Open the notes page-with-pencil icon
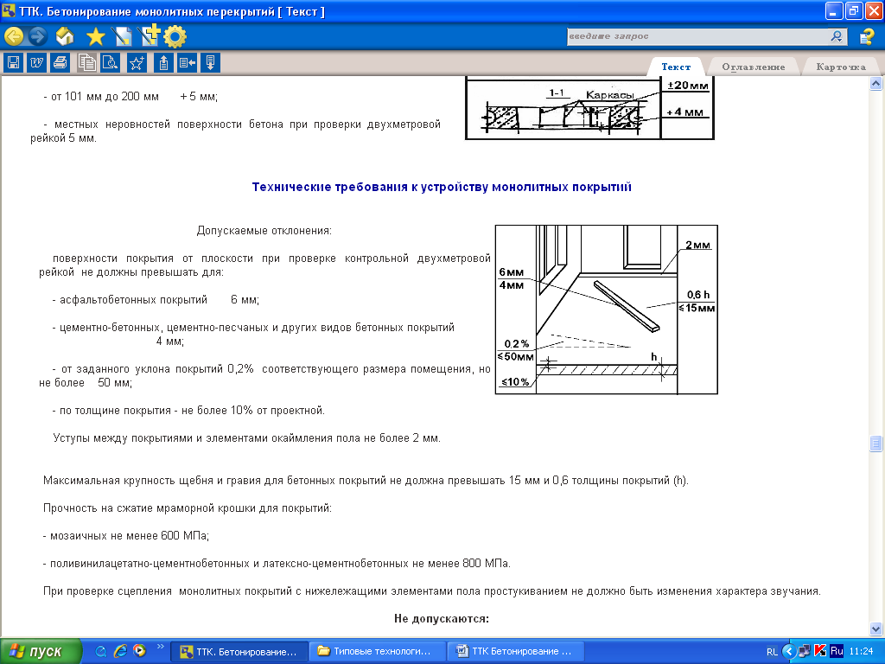Screen dimensions: 885x664 tap(122, 36)
